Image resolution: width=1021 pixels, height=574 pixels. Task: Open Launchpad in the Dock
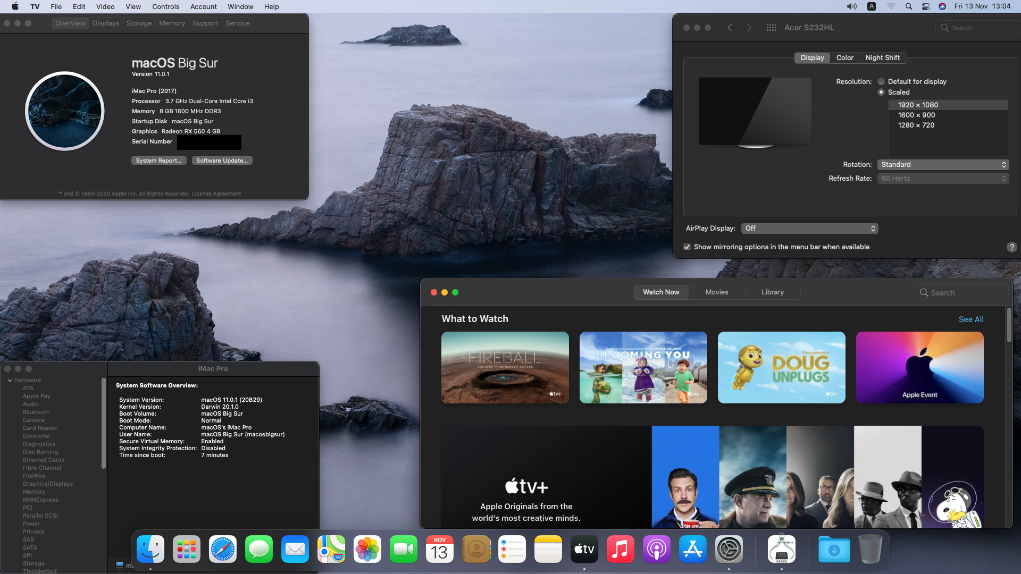pyautogui.click(x=187, y=549)
